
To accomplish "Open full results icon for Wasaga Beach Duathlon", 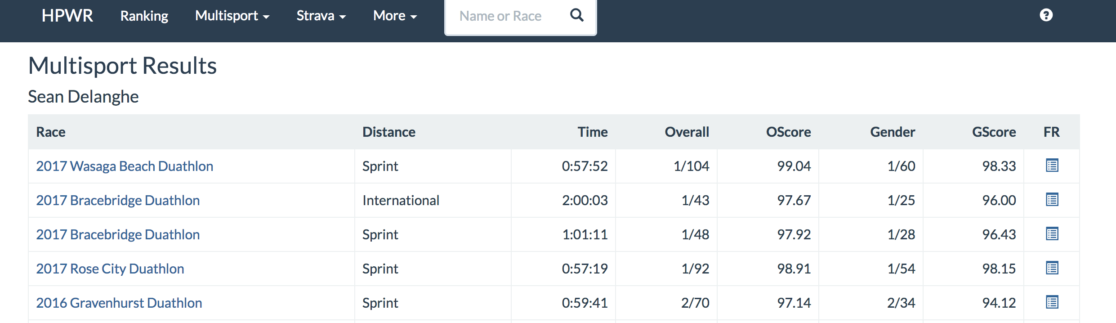I will (x=1052, y=166).
